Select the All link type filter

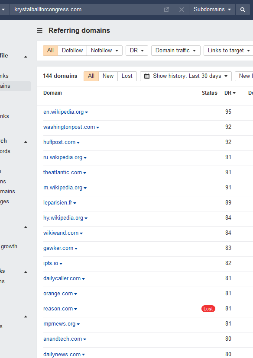(50, 51)
